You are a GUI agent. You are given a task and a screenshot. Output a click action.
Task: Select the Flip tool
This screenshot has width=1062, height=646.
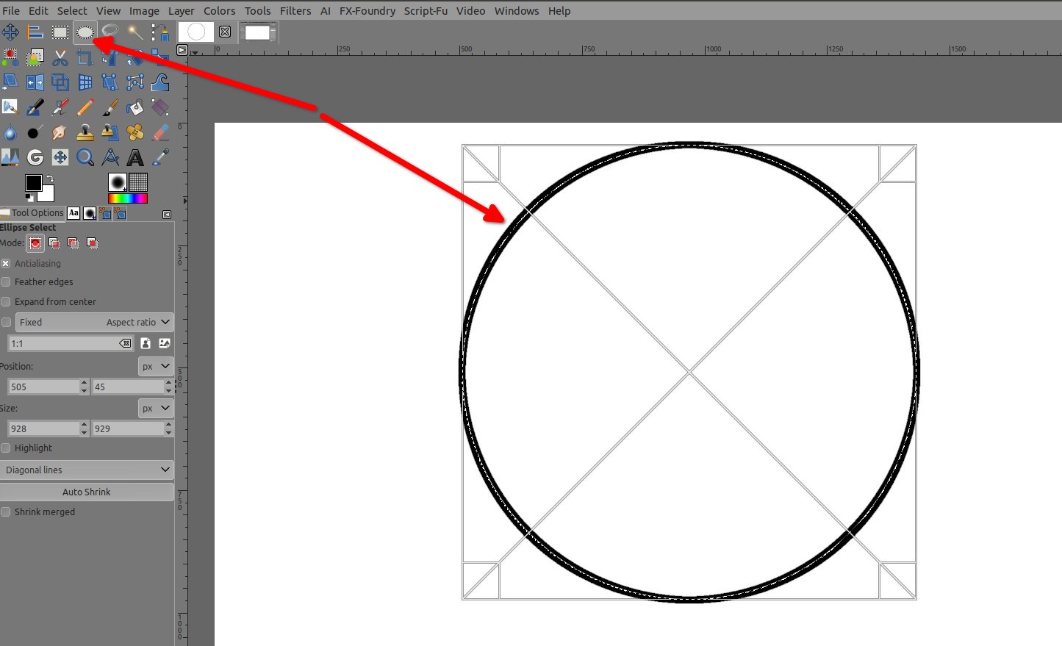pyautogui.click(x=35, y=82)
